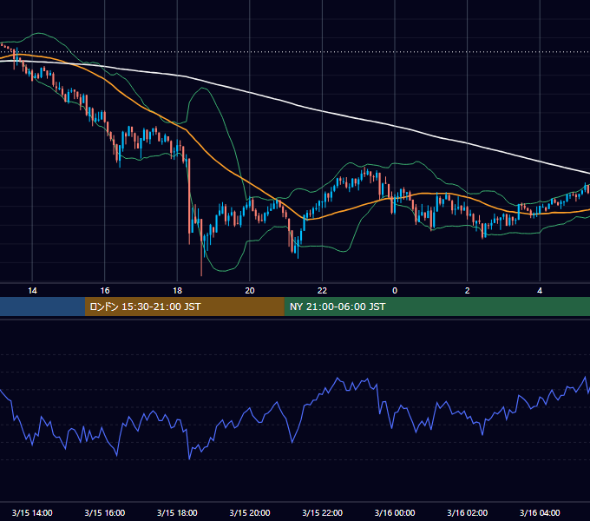Click the '3/15 14:00' oscillator time label

32,512
